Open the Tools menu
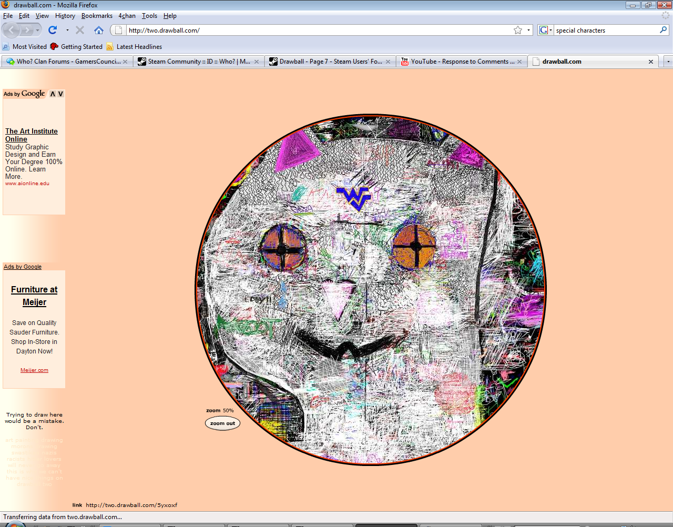This screenshot has height=527, width=673. [149, 16]
